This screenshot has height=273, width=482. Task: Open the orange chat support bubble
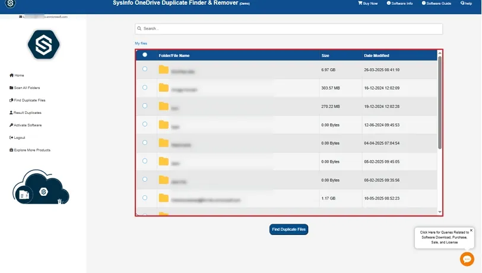tap(467, 259)
